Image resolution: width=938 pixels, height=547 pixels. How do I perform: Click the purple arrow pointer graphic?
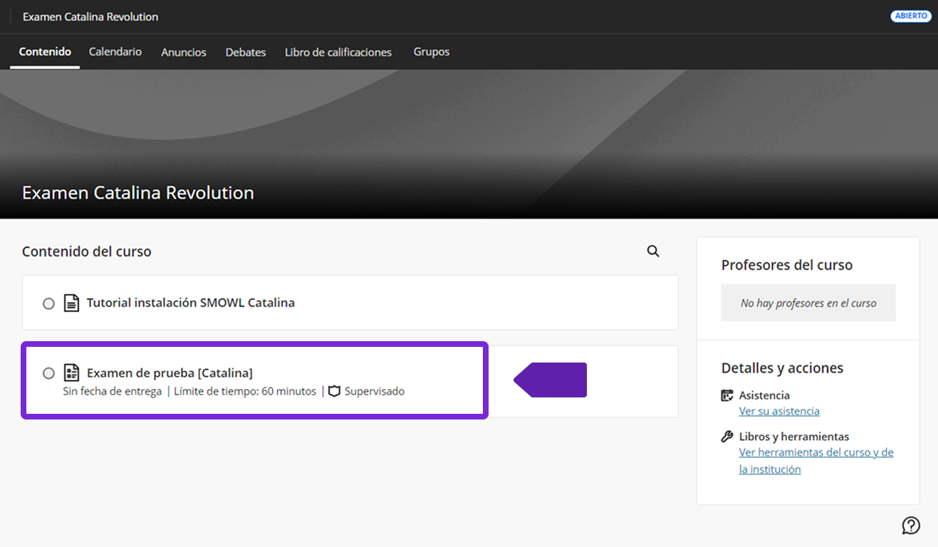(x=551, y=380)
